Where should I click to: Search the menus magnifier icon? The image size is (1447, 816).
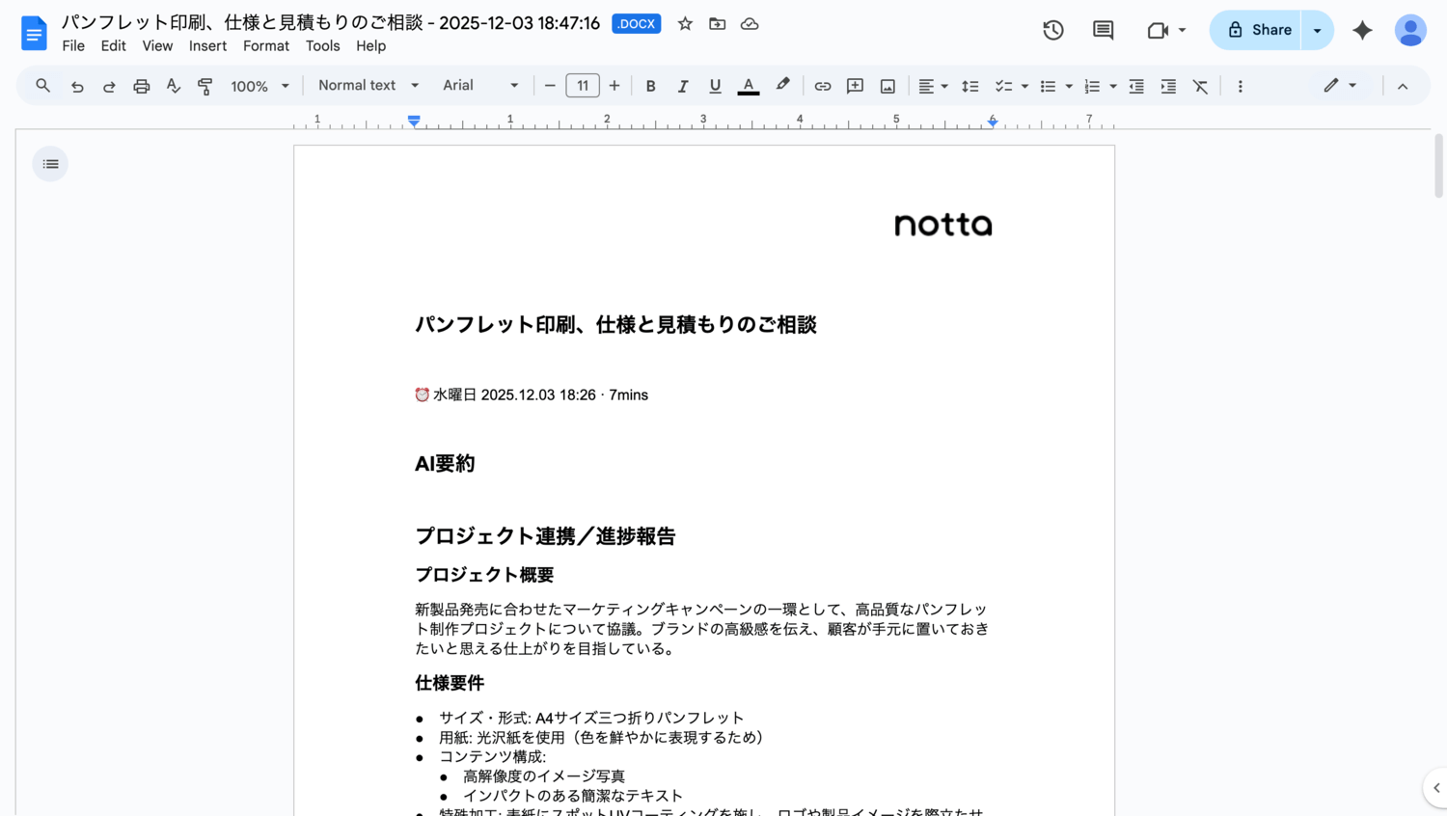coord(42,86)
